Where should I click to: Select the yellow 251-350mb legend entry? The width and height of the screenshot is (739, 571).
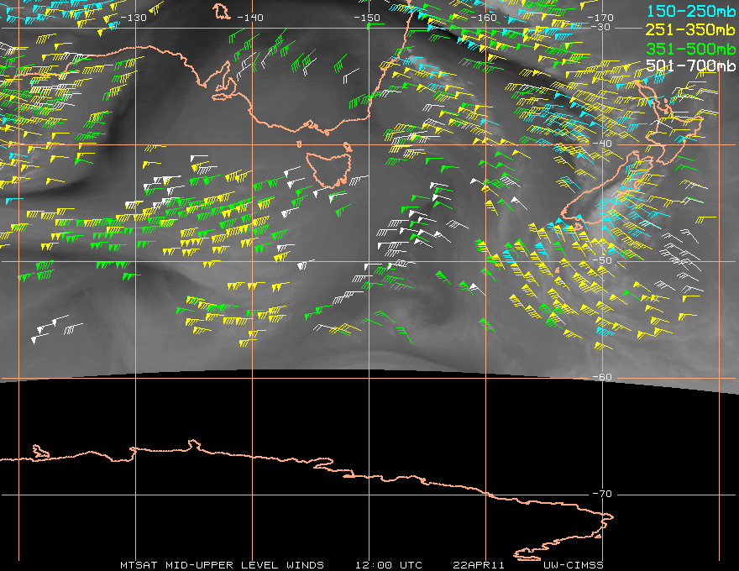(x=690, y=30)
